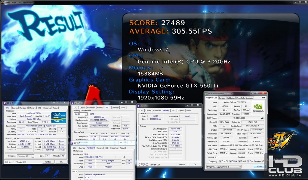Open Caches tab in CPU-Z processor window
Image resolution: width=308 pixels, height=180 pixels.
[x=15, y=108]
